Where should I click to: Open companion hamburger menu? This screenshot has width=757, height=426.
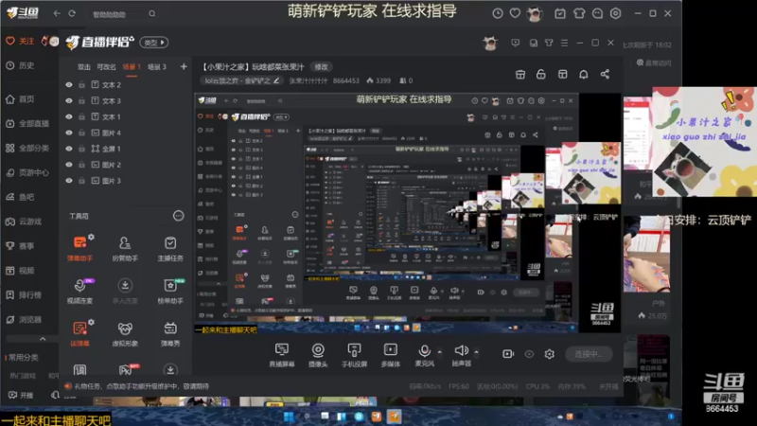pyautogui.click(x=564, y=43)
